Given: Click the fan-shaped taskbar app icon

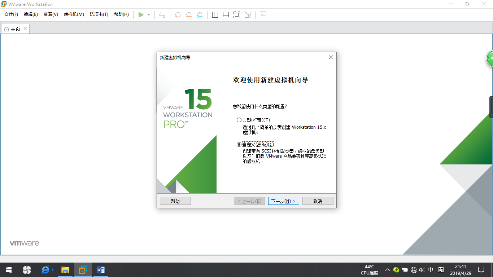Looking at the screenshot, I should (x=27, y=270).
